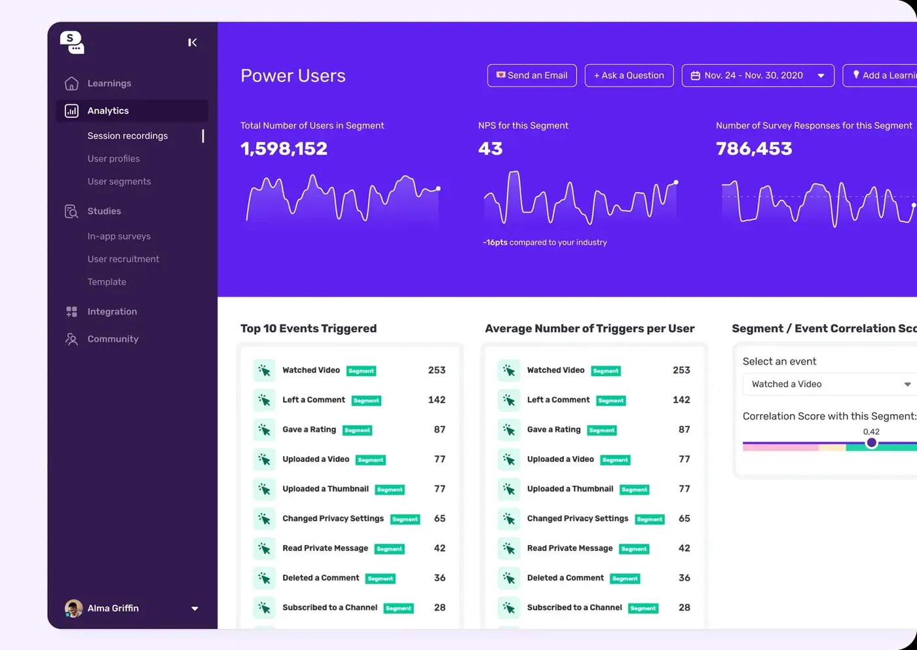The height and width of the screenshot is (650, 917).
Task: Go to Session recordings
Action: [x=128, y=136]
